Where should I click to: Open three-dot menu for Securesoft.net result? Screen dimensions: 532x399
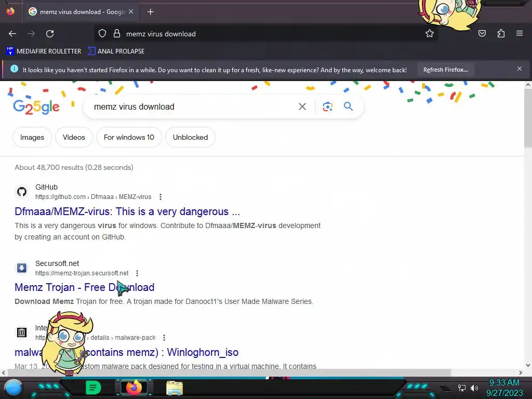(x=137, y=273)
